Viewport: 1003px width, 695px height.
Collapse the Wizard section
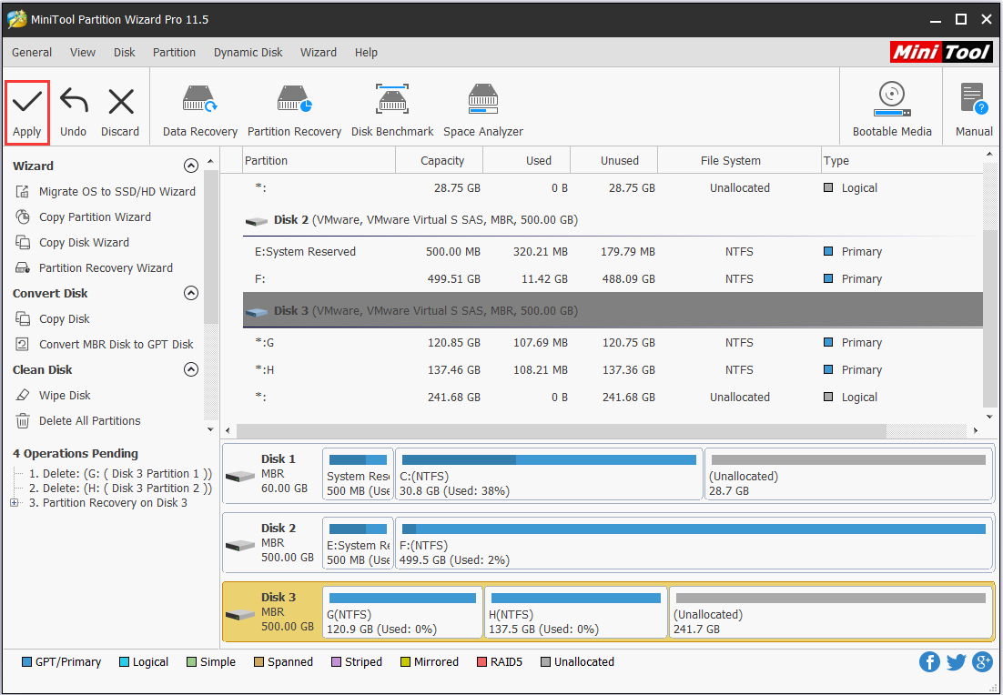[x=190, y=166]
